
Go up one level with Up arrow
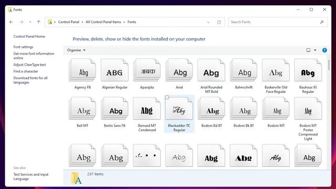point(38,22)
